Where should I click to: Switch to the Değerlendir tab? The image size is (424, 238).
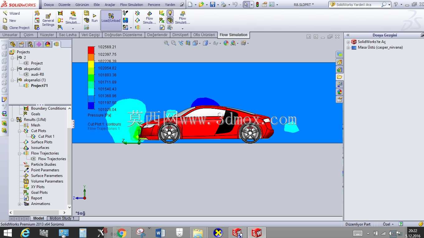158,35
